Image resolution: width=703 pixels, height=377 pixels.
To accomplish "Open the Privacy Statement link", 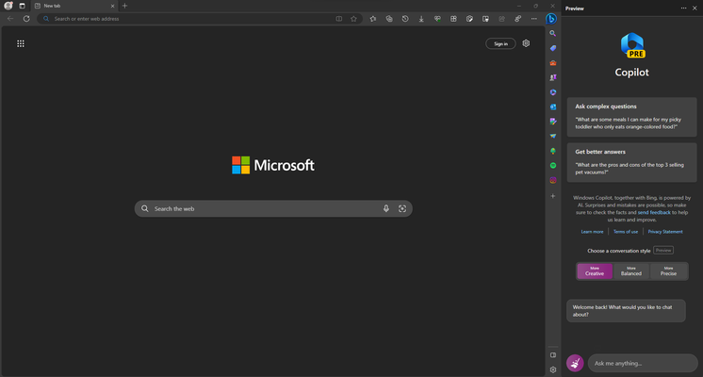I will [665, 232].
